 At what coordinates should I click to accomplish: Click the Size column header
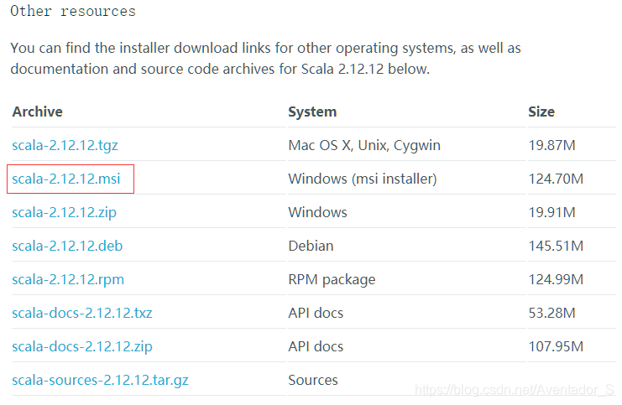[x=541, y=112]
